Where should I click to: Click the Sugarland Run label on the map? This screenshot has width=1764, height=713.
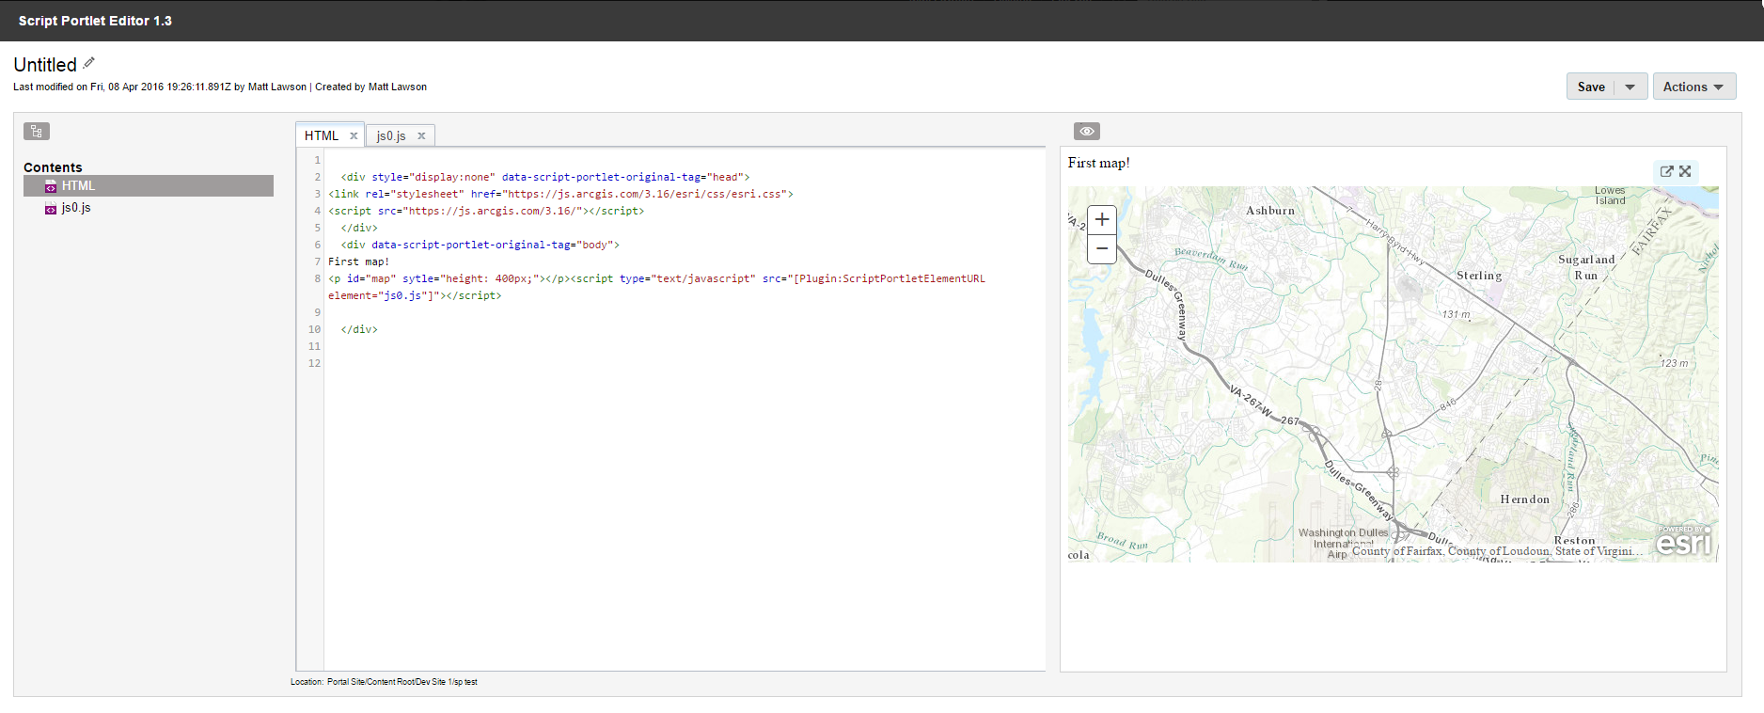point(1586,267)
